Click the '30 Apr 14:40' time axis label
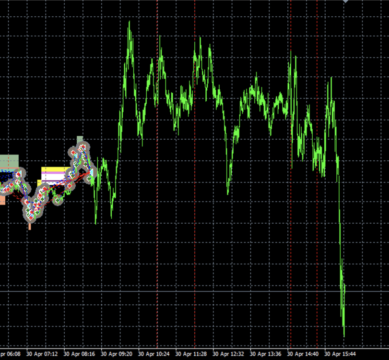Image resolution: width=389 pixels, height=360 pixels. (x=303, y=354)
